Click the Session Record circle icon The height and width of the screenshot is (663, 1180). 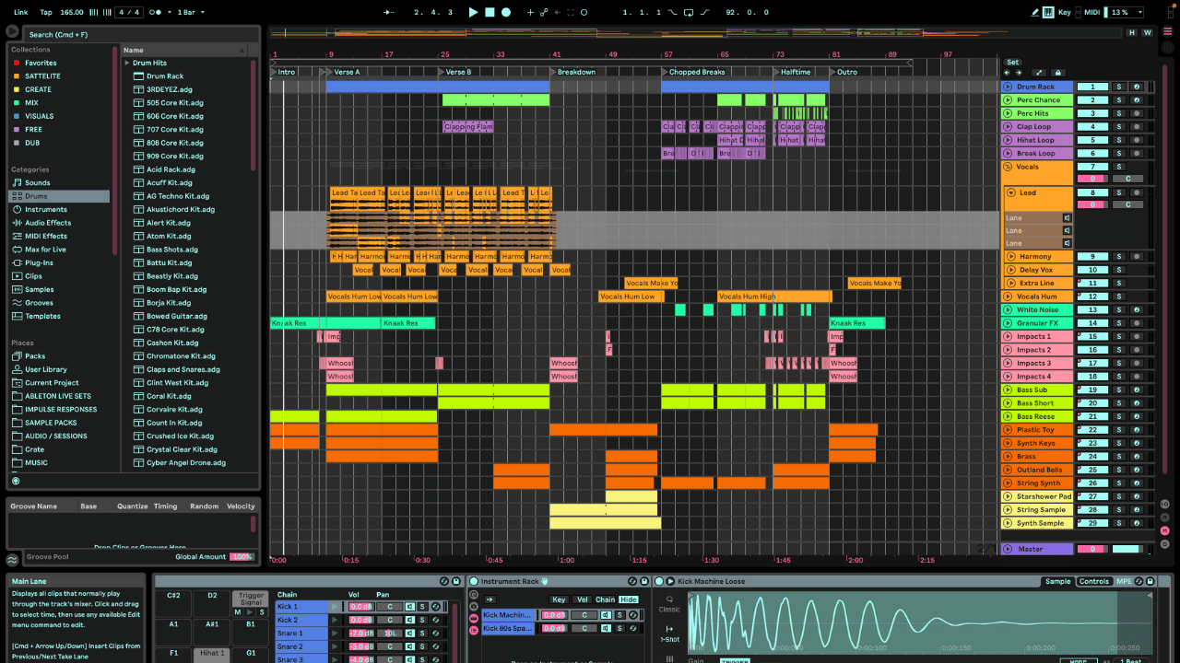(x=584, y=12)
